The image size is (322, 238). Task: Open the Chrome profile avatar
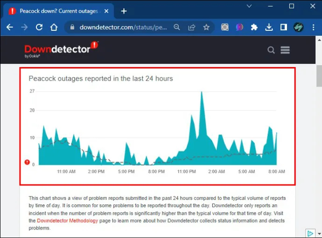coord(298,27)
